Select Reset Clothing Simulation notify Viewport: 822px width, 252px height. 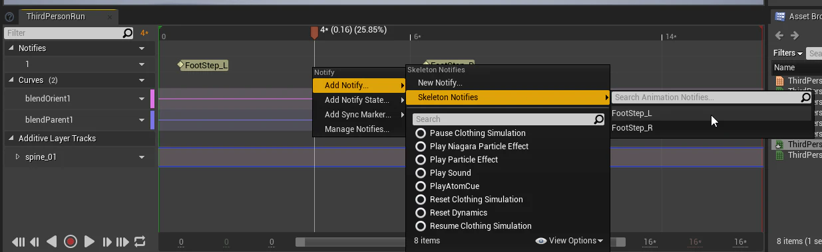[469, 200]
